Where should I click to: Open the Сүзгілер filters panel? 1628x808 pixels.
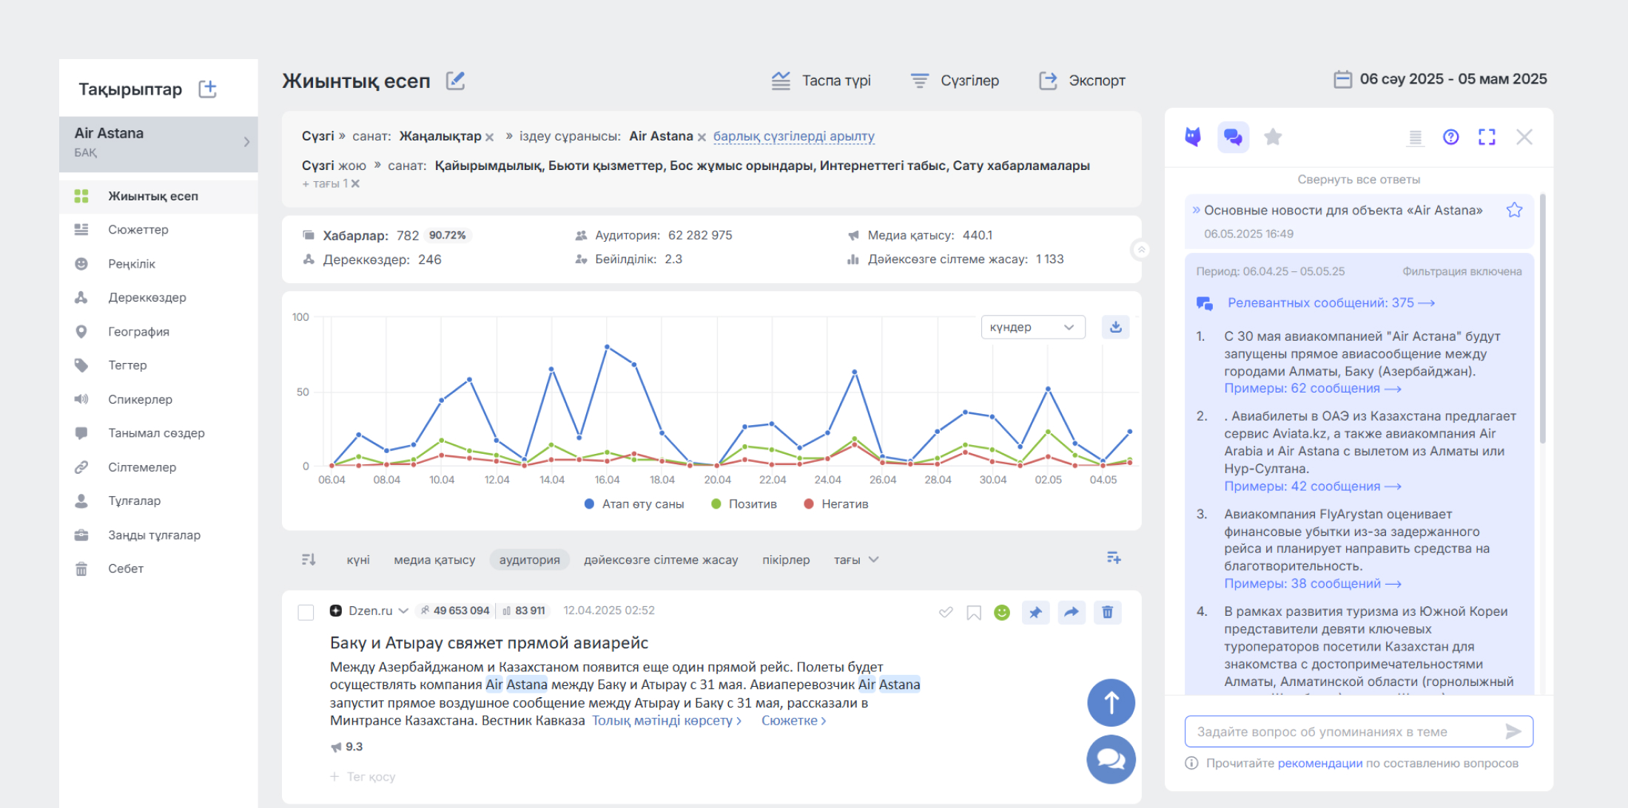(x=955, y=81)
